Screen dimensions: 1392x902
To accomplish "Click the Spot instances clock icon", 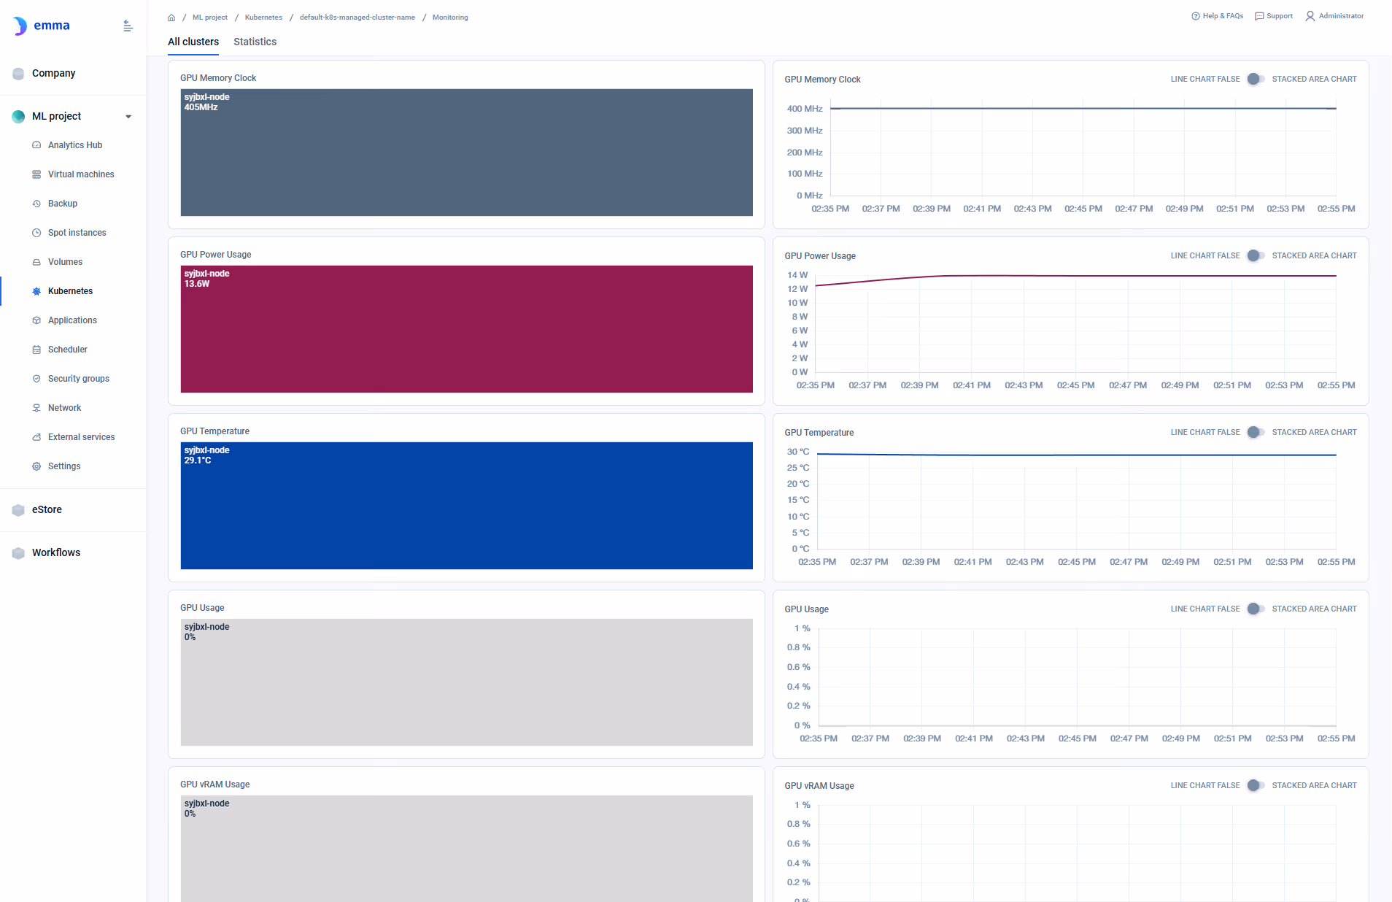I will (x=36, y=233).
